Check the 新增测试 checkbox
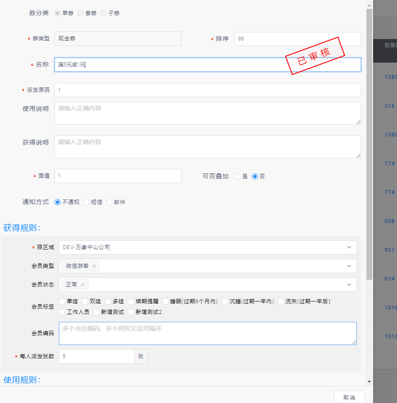 96,312
